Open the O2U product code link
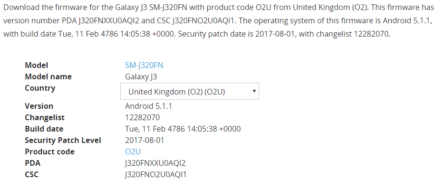Viewport: 444px width, 190px height. [133, 152]
